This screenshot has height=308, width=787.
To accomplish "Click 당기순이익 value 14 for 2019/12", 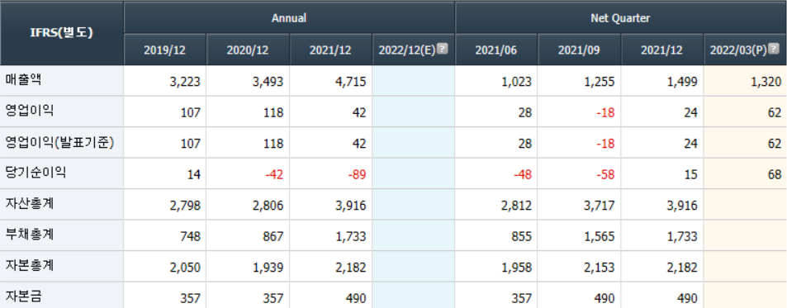I will coord(194,175).
